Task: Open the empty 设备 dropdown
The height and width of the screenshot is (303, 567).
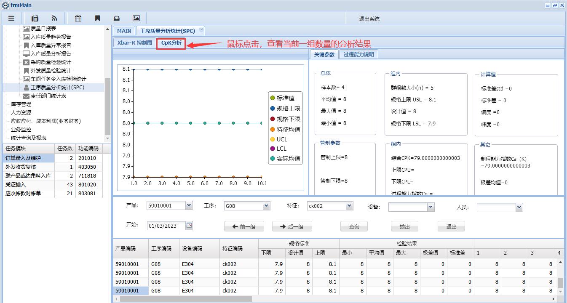Action: point(431,207)
